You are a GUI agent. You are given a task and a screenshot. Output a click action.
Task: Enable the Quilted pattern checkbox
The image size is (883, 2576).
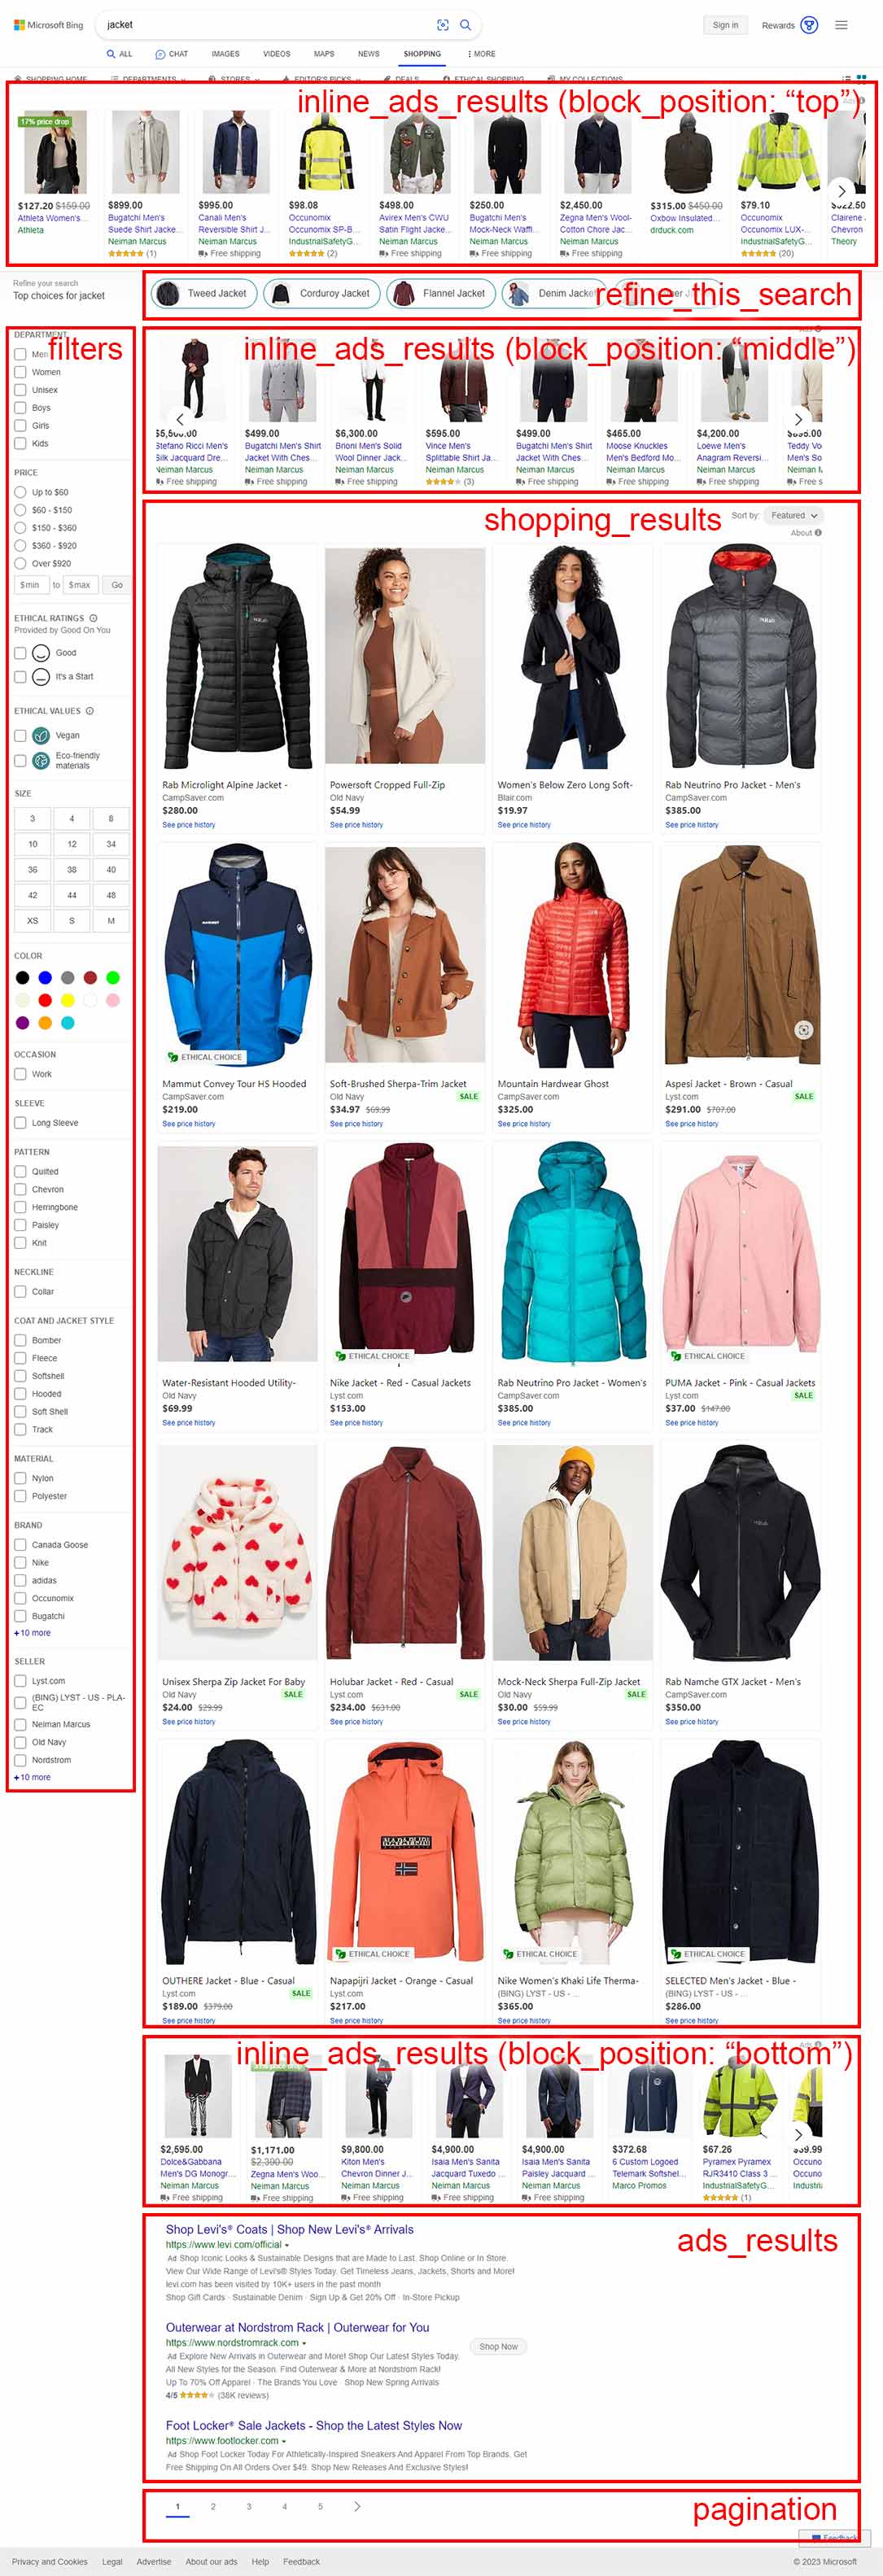pyautogui.click(x=20, y=1171)
